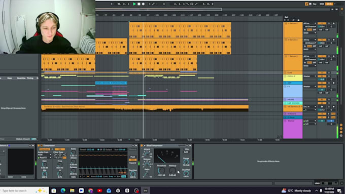Stop playback with the Stop button
The image size is (345, 194).
(x=139, y=4)
